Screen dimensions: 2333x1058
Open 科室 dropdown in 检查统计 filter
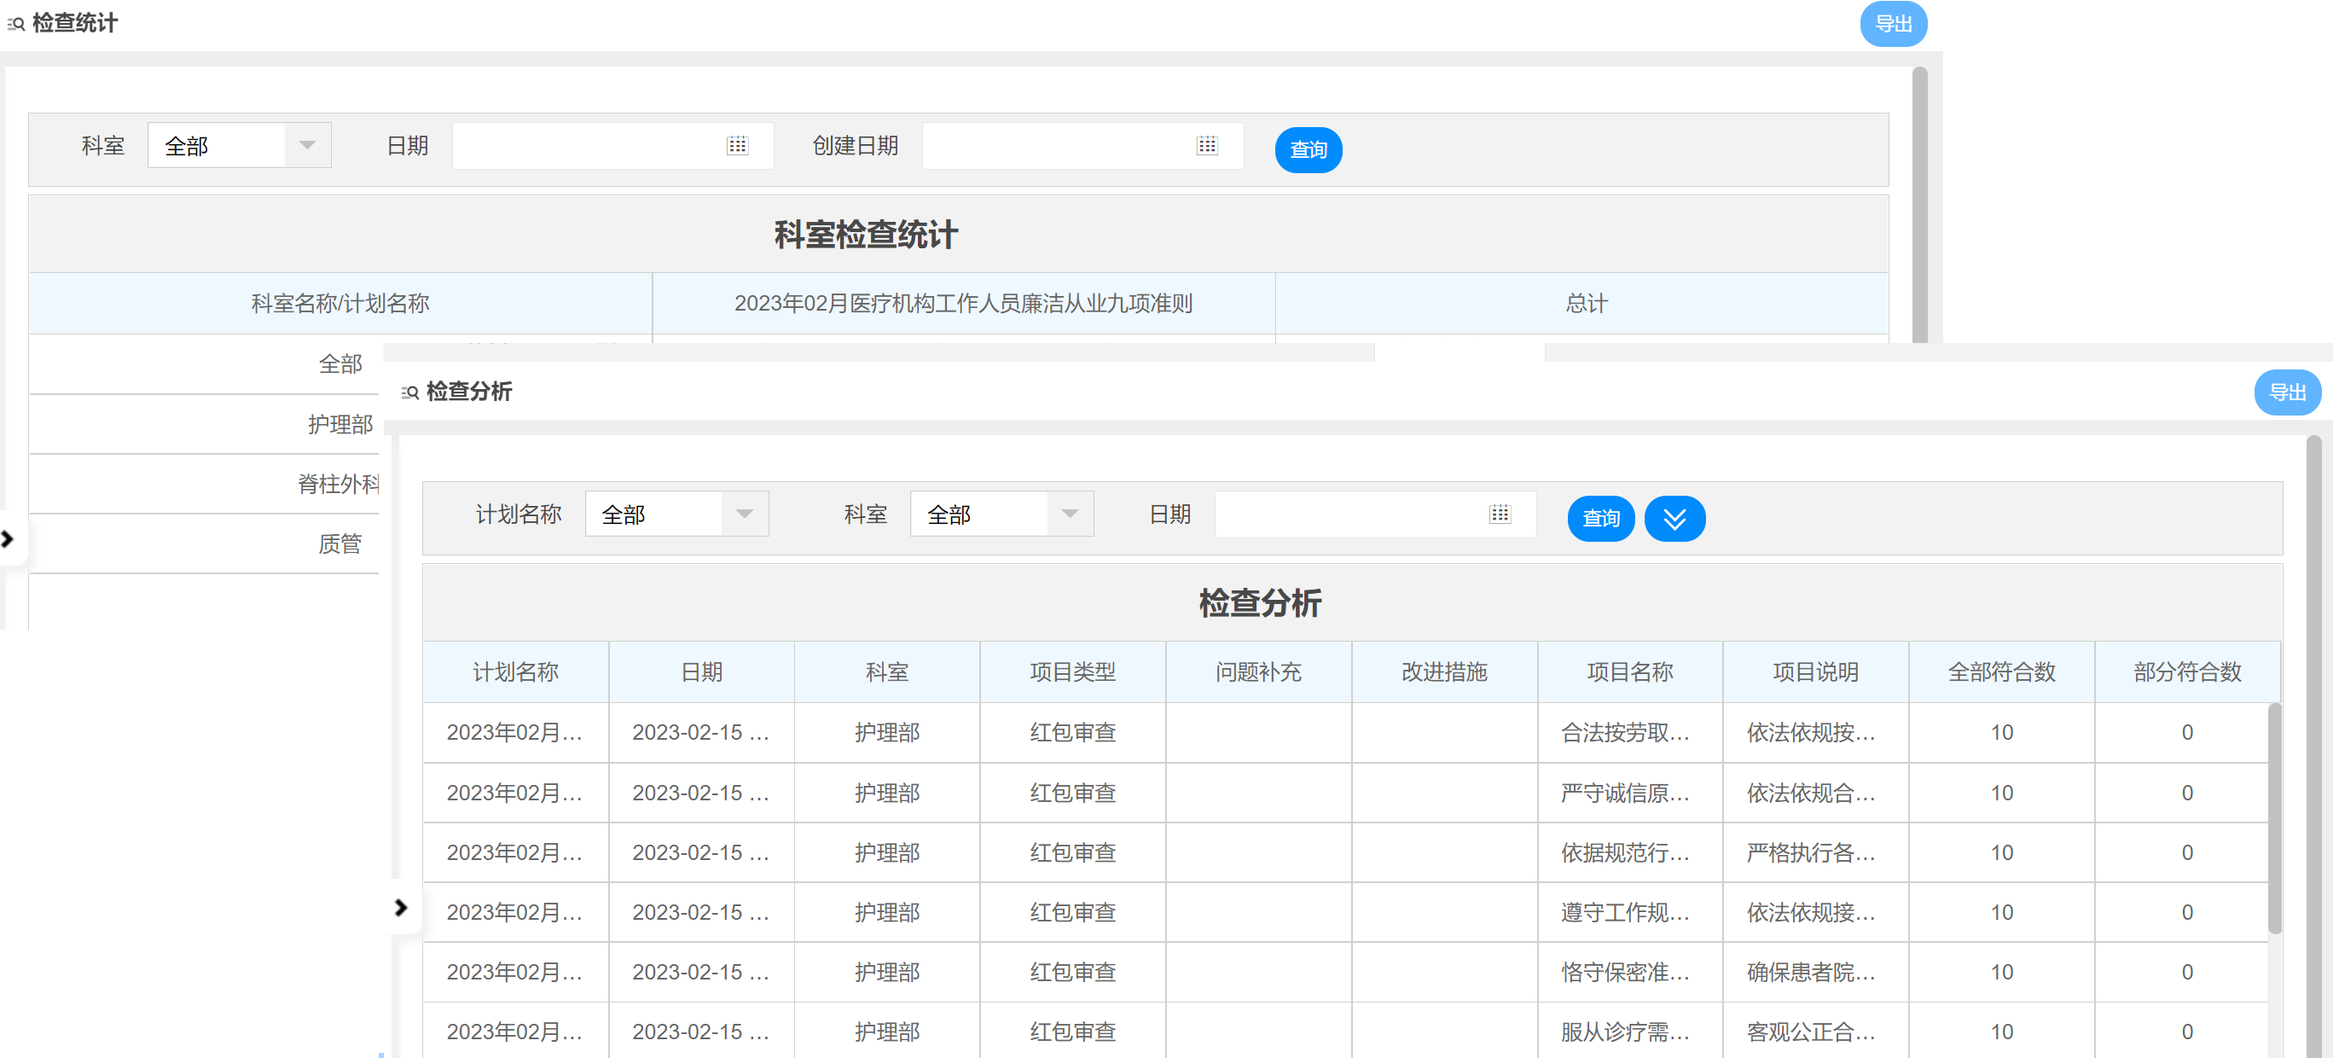pyautogui.click(x=307, y=146)
